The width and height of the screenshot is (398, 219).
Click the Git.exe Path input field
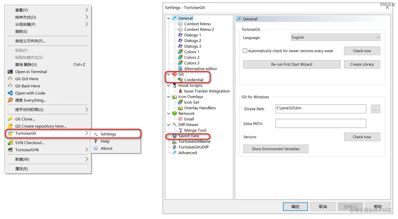click(321, 109)
